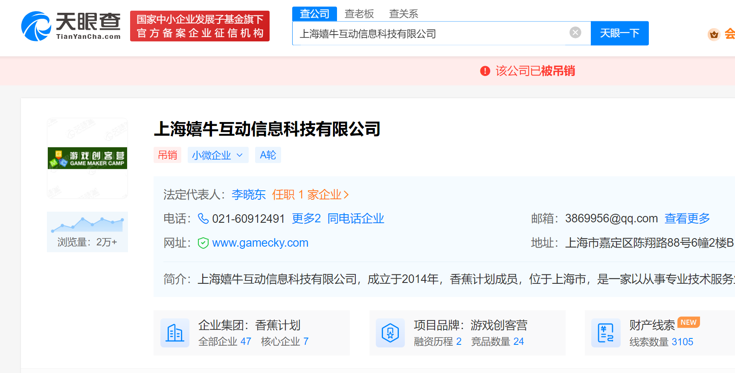Click the 项目品牌 badge icon
735x373 pixels.
tap(390, 333)
